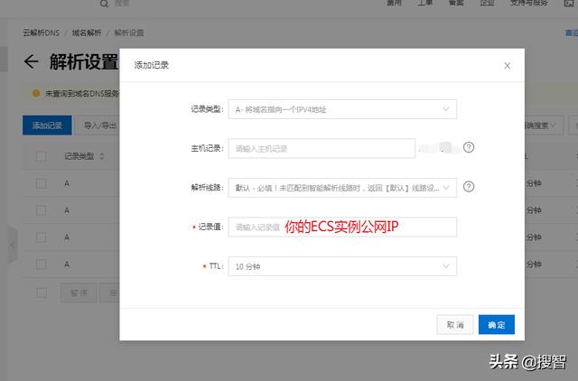
Task: Open the 费用 top menu
Action: pos(394,3)
